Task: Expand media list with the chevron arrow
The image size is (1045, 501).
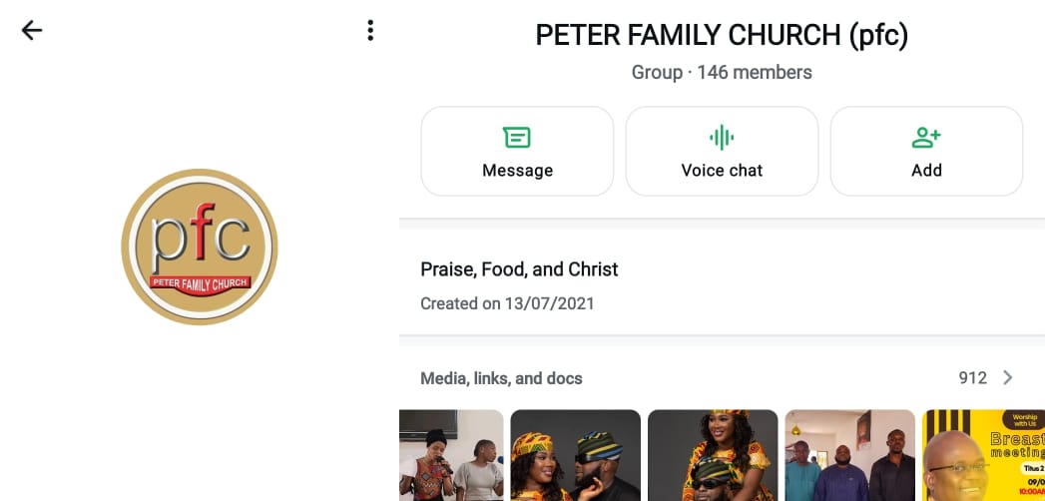Action: (x=1008, y=378)
